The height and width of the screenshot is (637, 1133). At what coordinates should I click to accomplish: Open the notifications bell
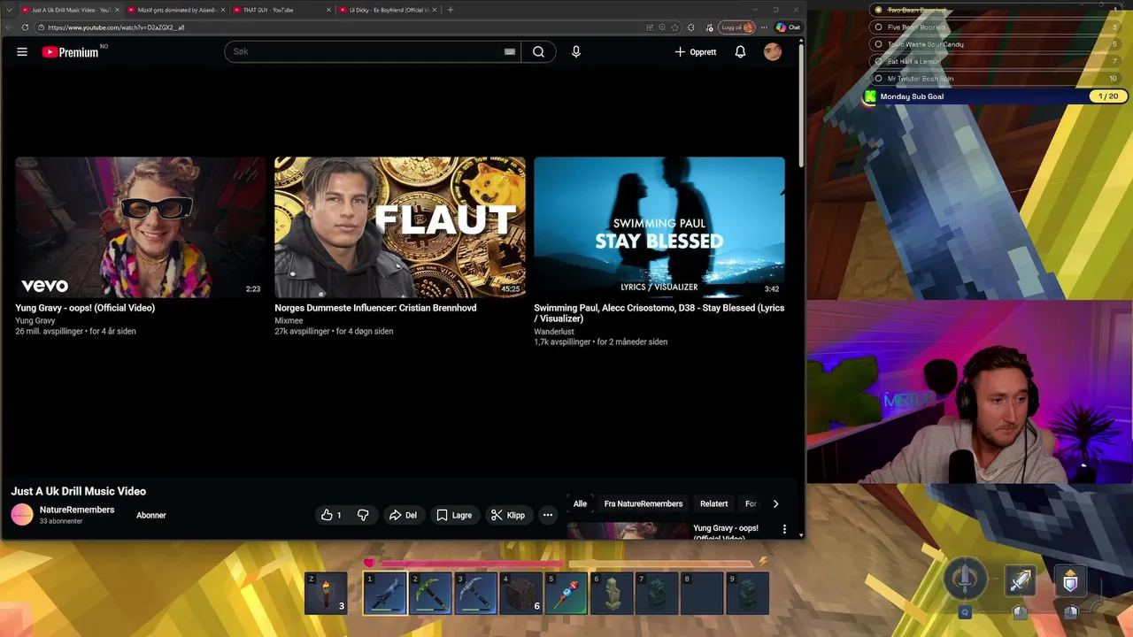pyautogui.click(x=740, y=52)
